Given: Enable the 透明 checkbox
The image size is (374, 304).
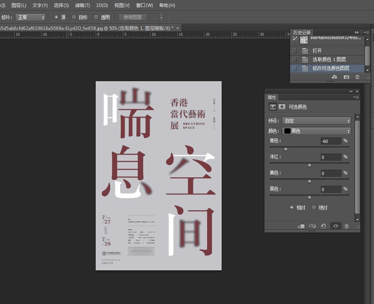Looking at the screenshot, I should pos(96,17).
